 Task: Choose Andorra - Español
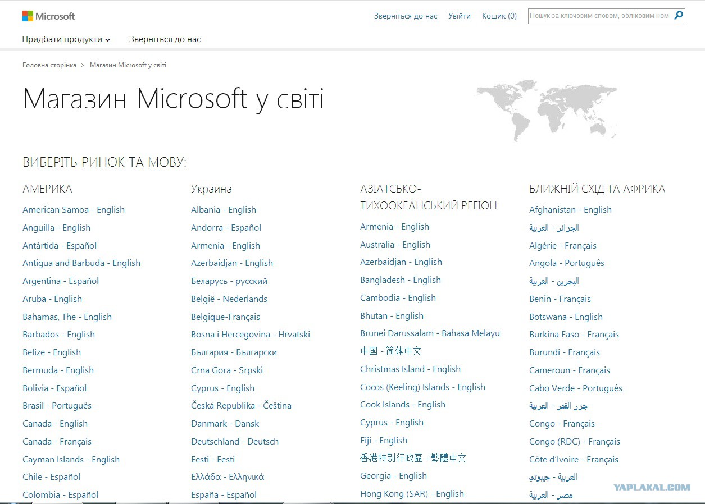(x=226, y=228)
